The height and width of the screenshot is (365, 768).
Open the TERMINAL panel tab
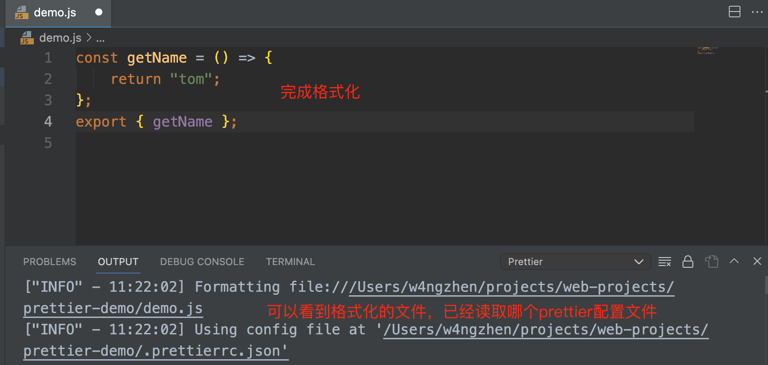click(291, 262)
